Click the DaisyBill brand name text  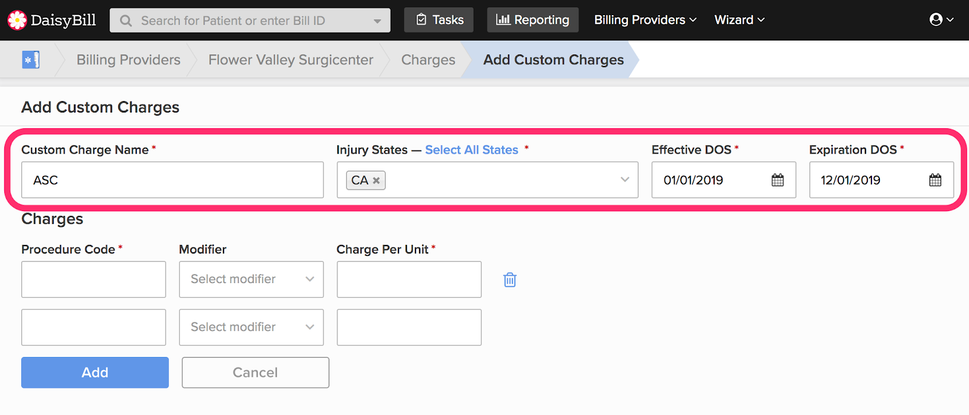[63, 20]
